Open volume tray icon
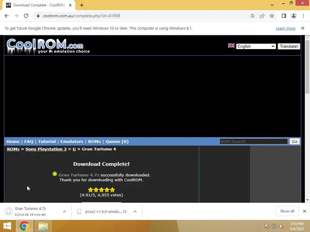 click(x=281, y=226)
